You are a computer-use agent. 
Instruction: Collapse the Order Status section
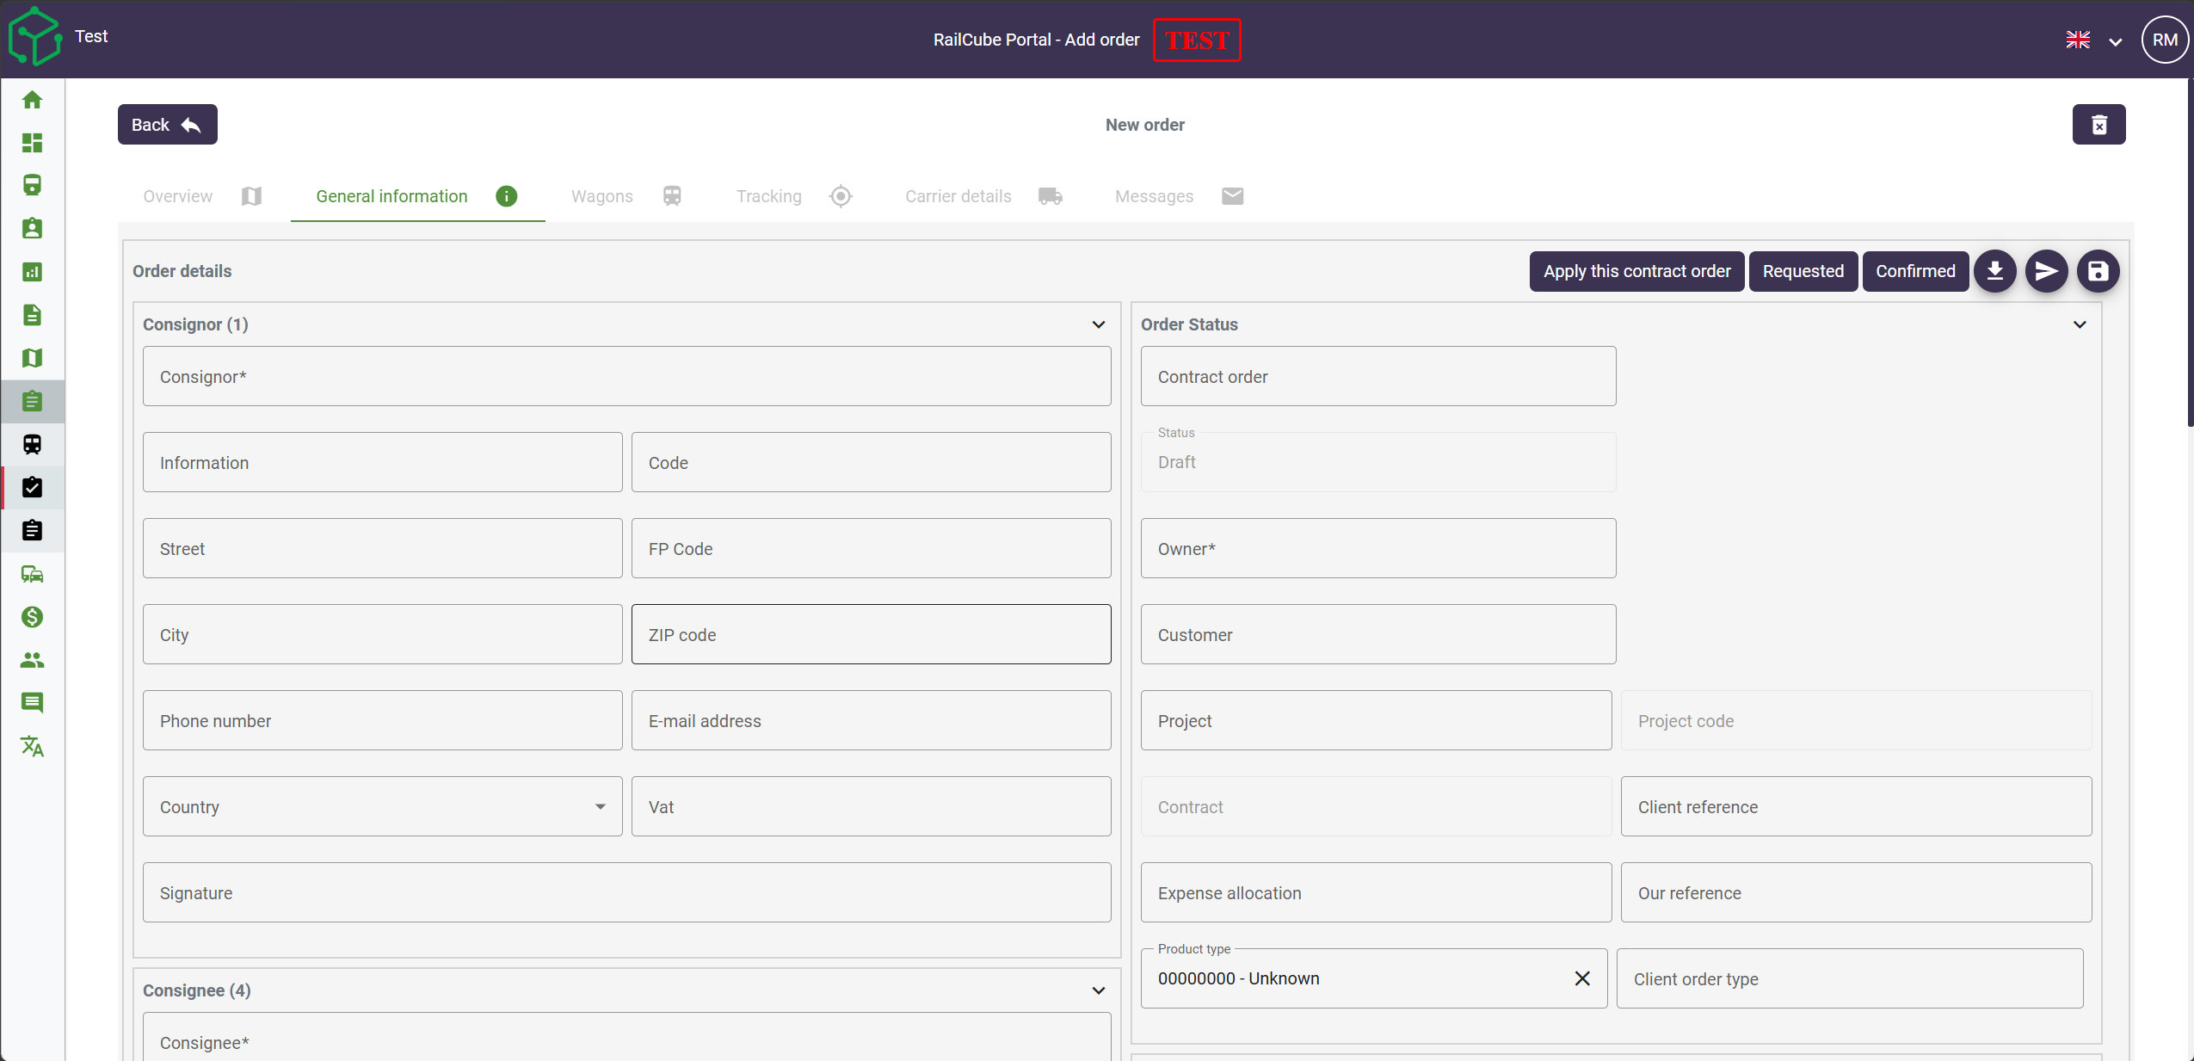[2080, 324]
